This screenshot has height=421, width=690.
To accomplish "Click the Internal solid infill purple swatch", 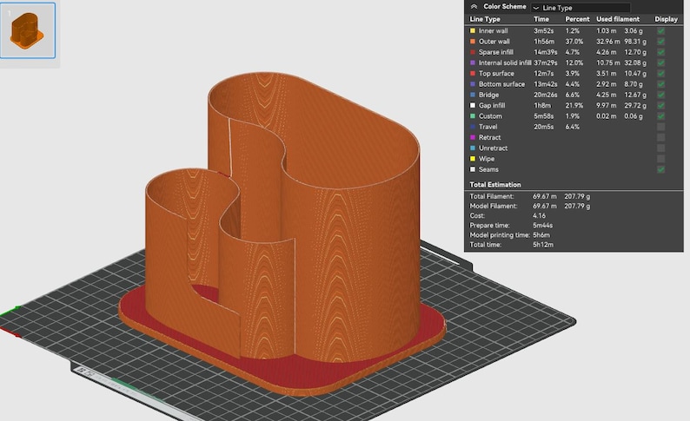I will pos(473,62).
